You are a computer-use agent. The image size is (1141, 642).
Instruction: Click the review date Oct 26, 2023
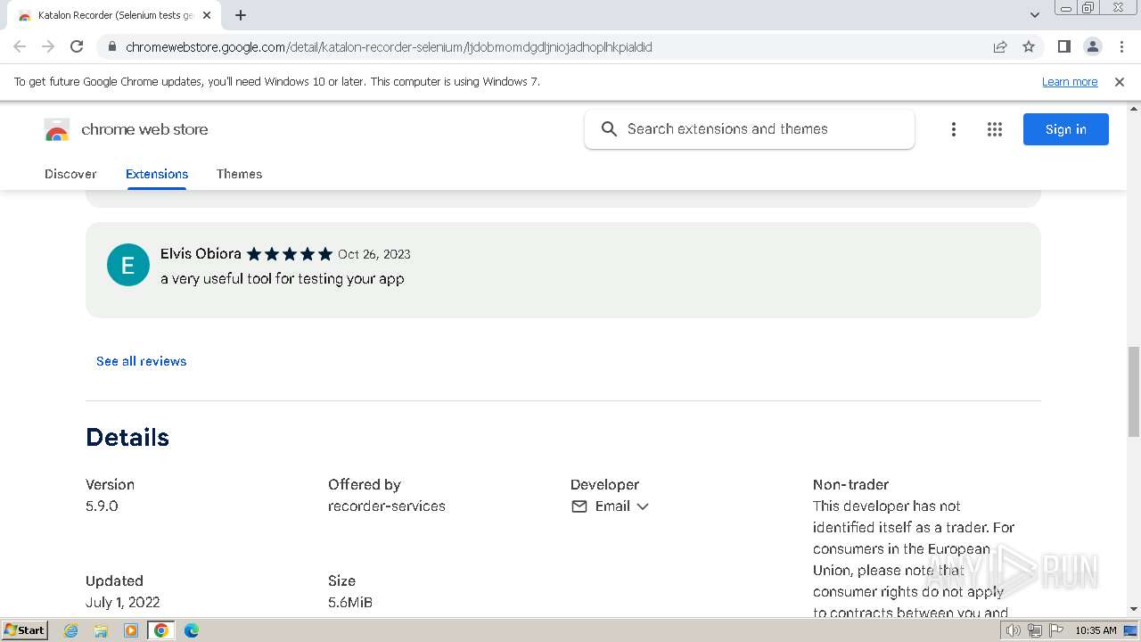[x=374, y=254]
